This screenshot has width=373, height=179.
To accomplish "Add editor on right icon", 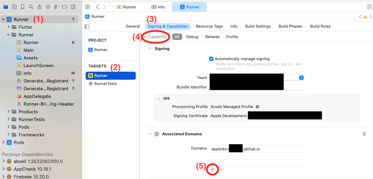I will pyautogui.click(x=369, y=7).
